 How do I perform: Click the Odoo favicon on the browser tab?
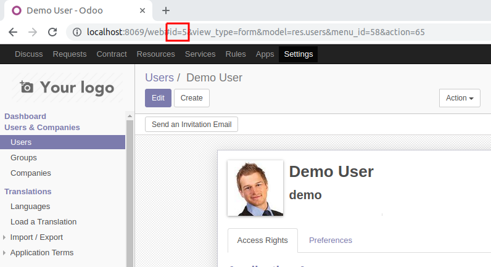click(x=17, y=10)
